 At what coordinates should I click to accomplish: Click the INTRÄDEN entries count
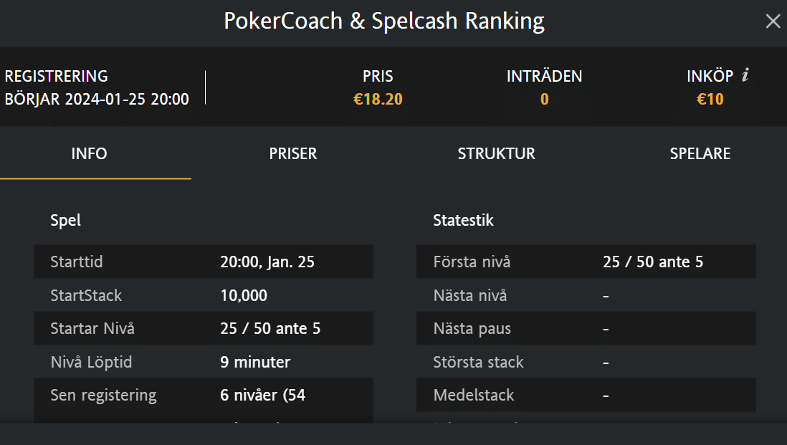point(544,99)
